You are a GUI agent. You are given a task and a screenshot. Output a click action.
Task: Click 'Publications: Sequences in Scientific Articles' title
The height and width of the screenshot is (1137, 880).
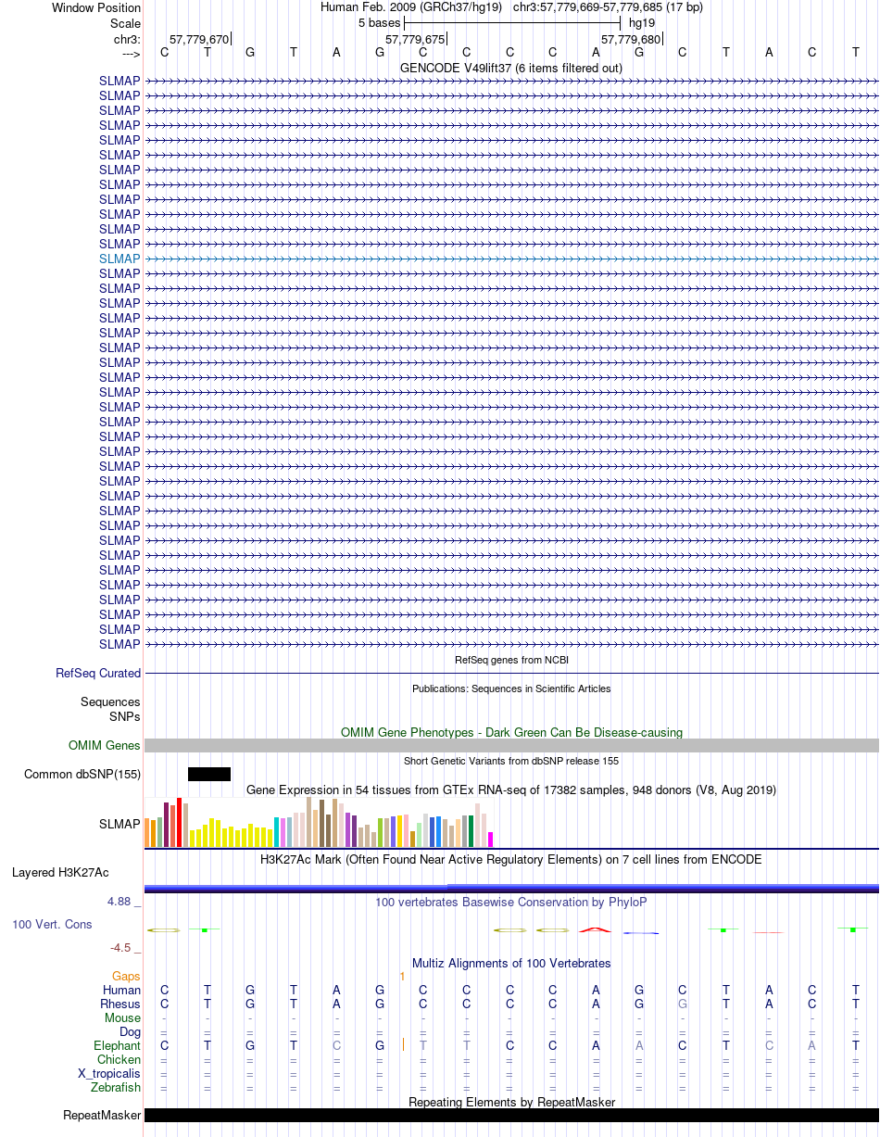tap(511, 689)
